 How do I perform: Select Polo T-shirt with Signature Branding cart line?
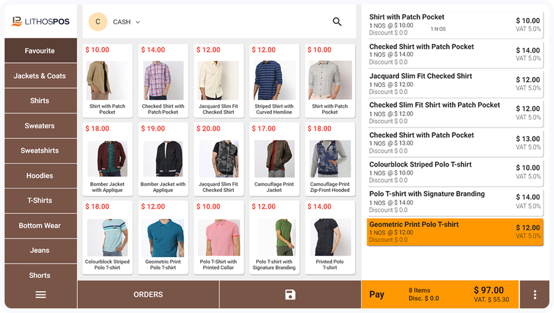click(455, 202)
